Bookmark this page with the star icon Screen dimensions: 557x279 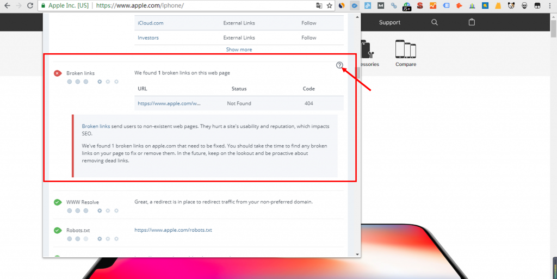(329, 6)
